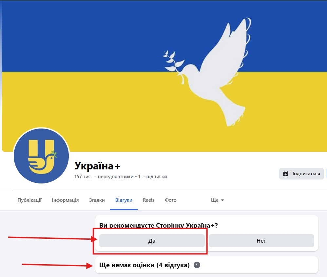Go to the Reels tab
The width and height of the screenshot is (327, 277).
coord(148,200)
